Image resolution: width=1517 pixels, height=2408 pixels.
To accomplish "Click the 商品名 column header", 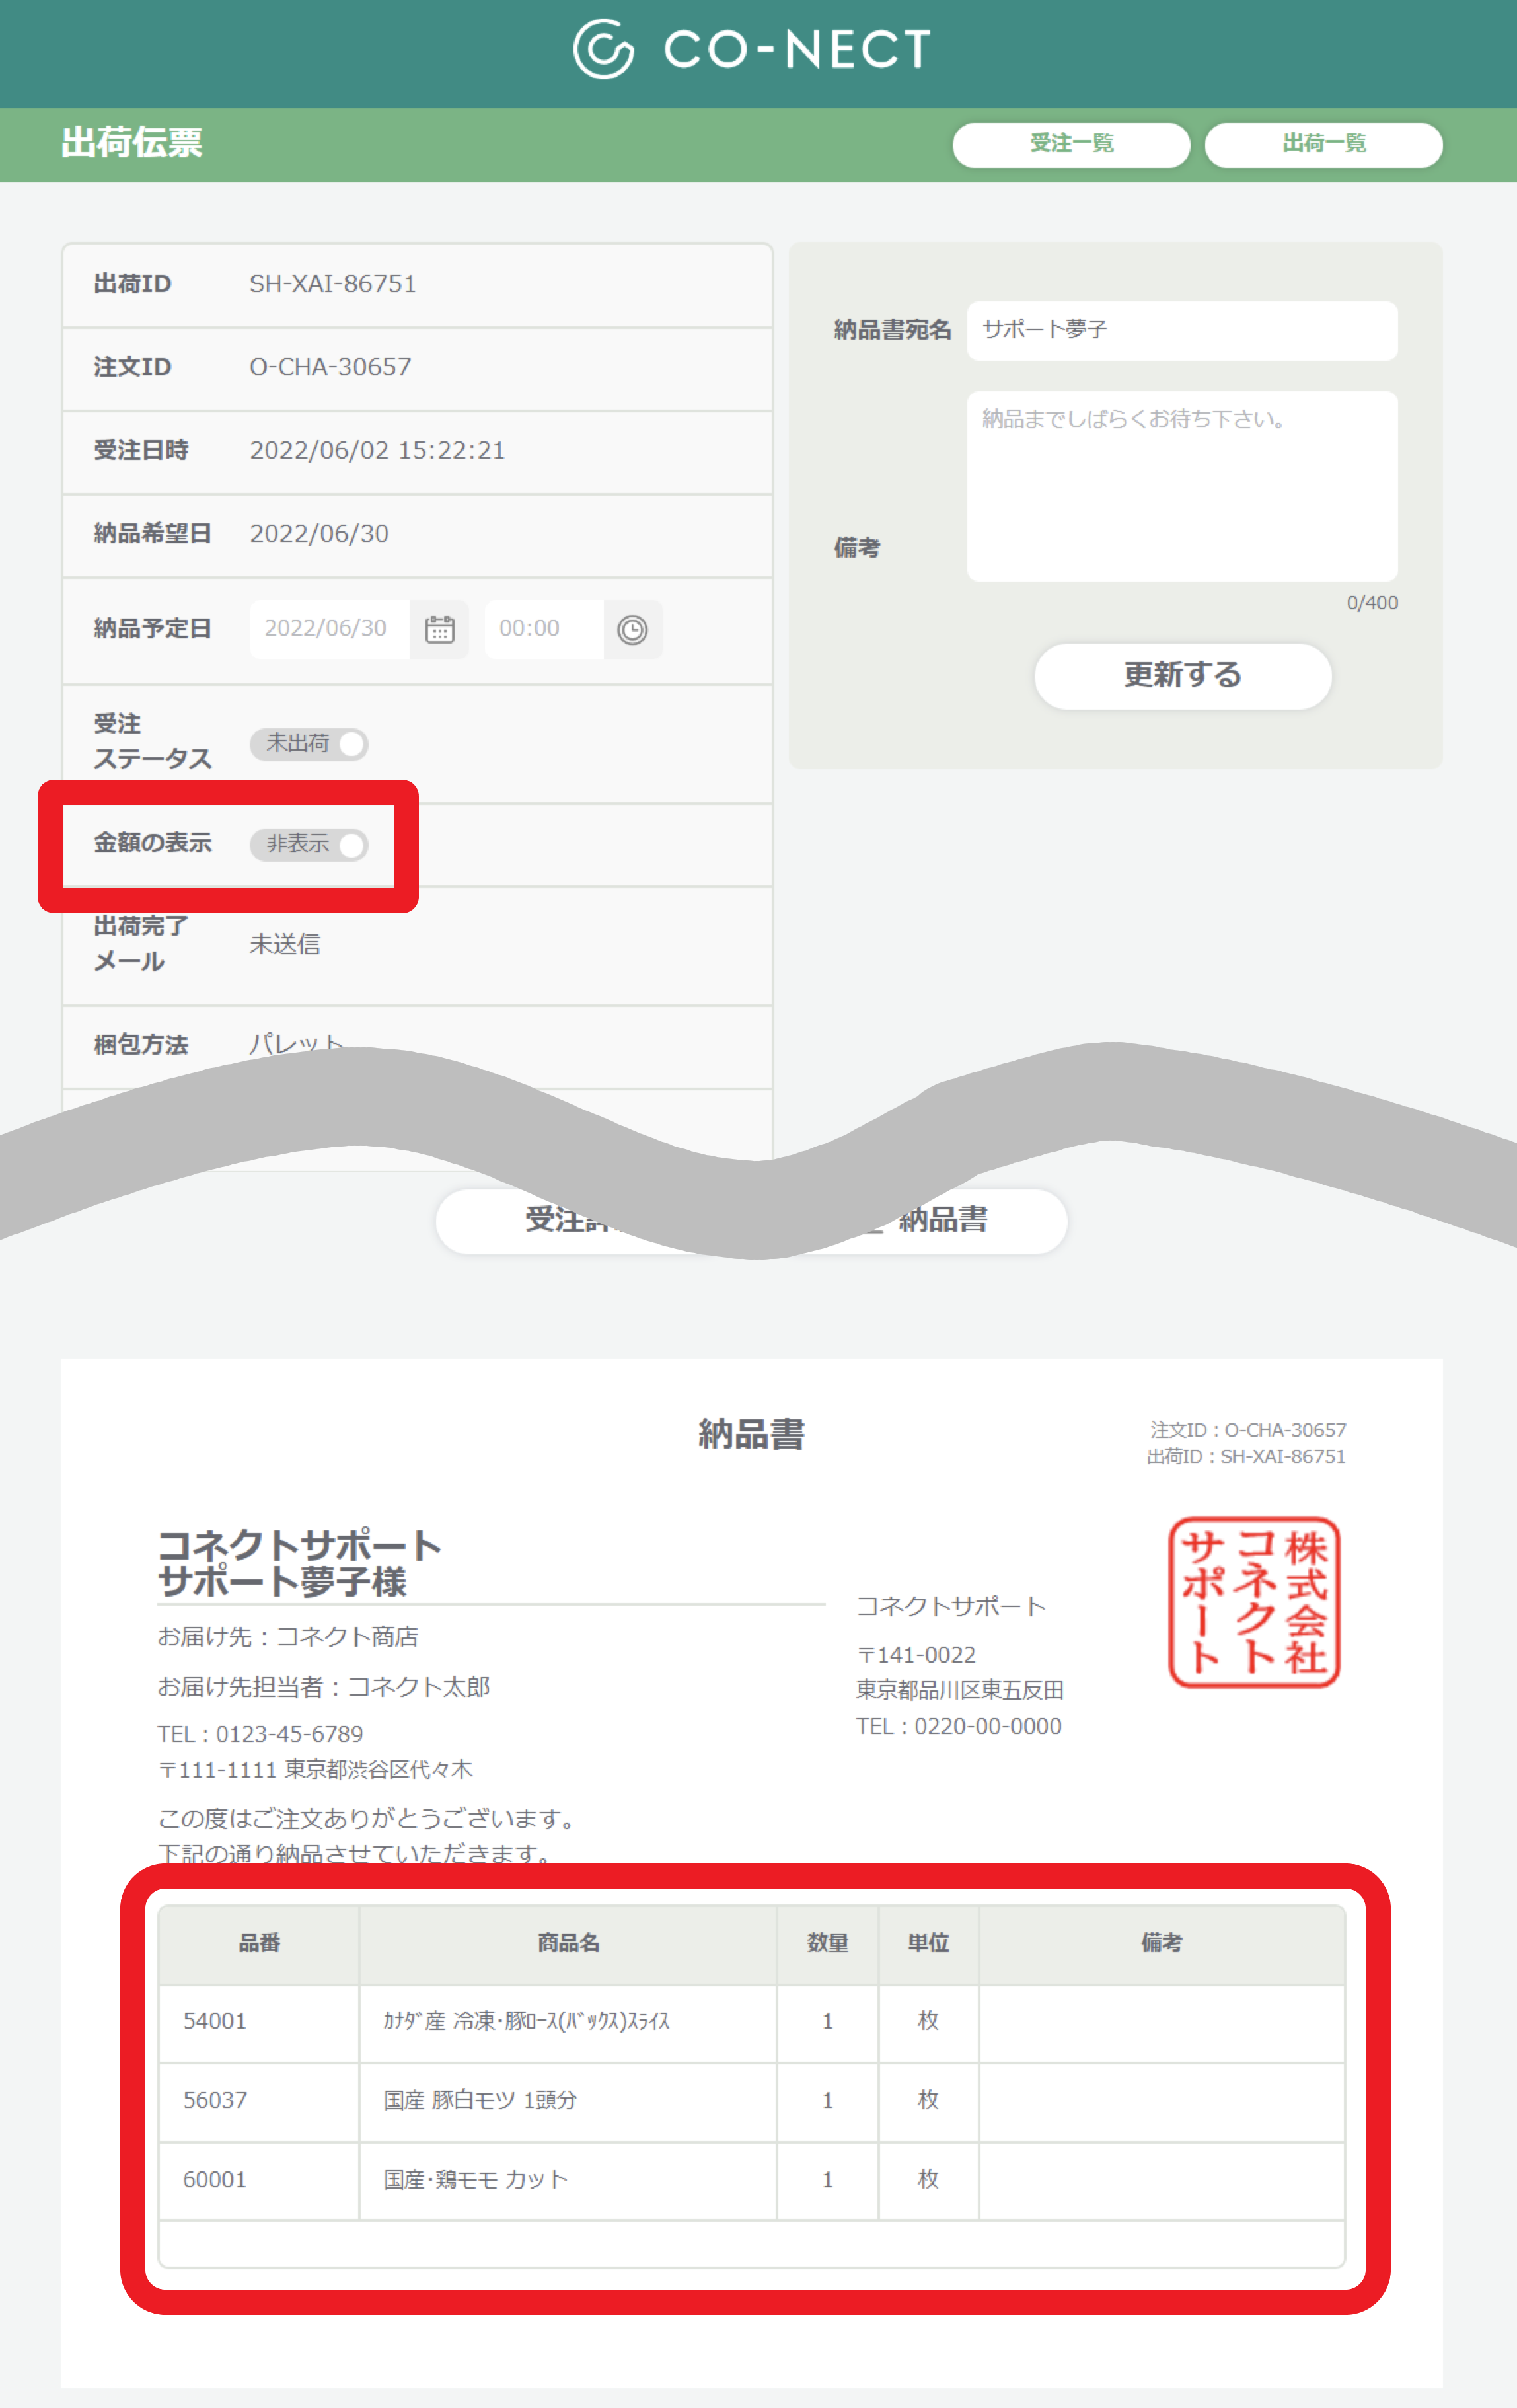I will [x=568, y=1943].
